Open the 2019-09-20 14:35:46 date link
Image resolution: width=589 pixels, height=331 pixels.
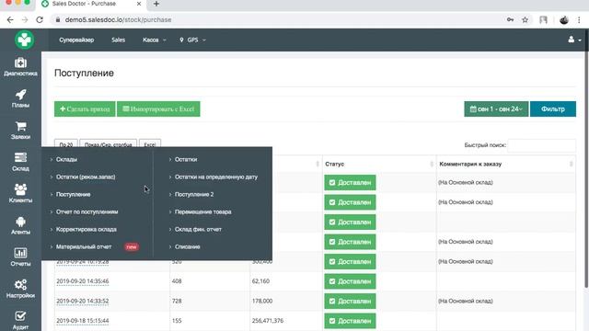(x=83, y=281)
